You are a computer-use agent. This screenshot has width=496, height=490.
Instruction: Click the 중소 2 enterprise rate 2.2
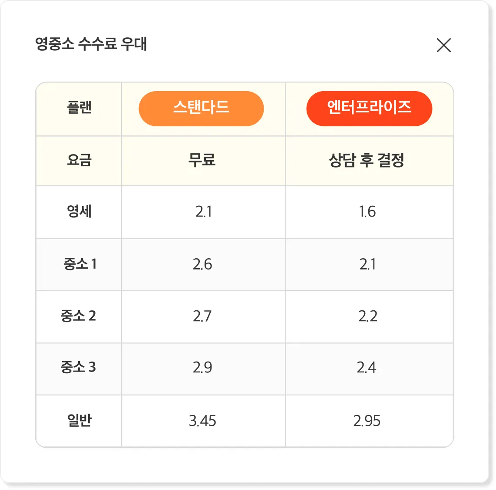368,316
